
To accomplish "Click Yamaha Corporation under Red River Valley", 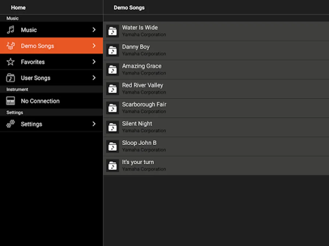I will pyautogui.click(x=144, y=92).
